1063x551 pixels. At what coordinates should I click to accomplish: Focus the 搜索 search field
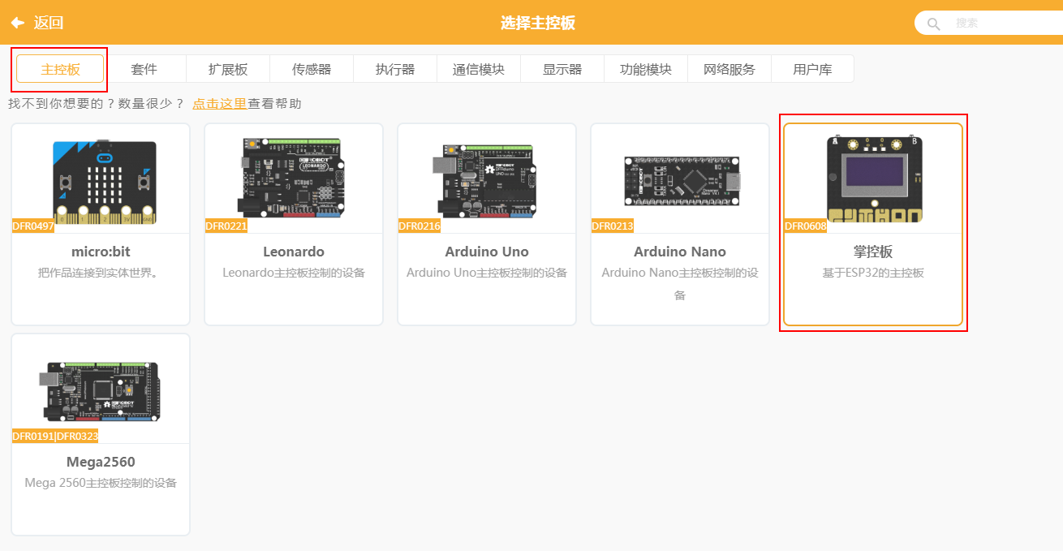tap(988, 24)
